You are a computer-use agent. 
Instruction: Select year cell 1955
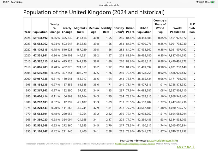point(27,131)
